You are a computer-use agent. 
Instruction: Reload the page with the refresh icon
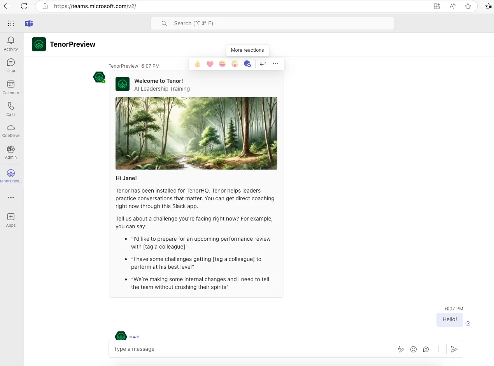(x=24, y=6)
